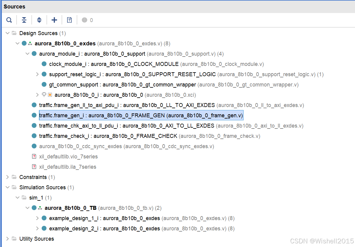Click blue dot icon for traffic.frame_gen_i

(34, 115)
